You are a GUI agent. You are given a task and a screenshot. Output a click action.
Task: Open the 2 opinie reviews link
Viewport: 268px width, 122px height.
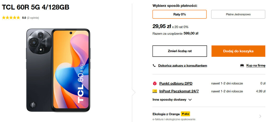(33, 18)
